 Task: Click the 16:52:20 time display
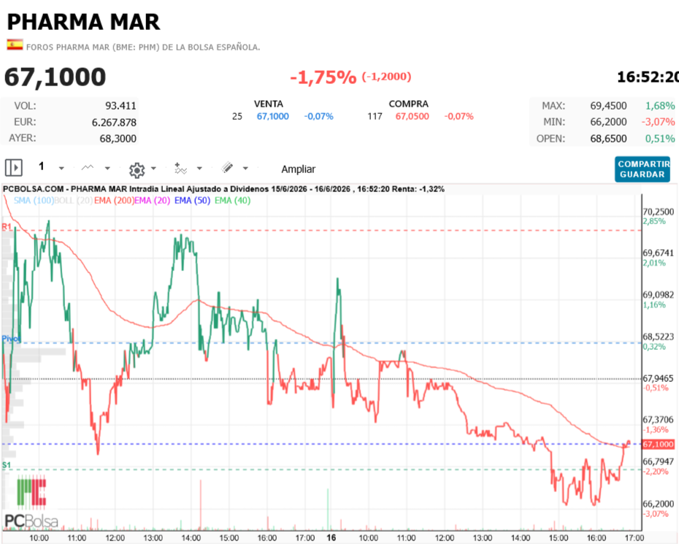[648, 77]
